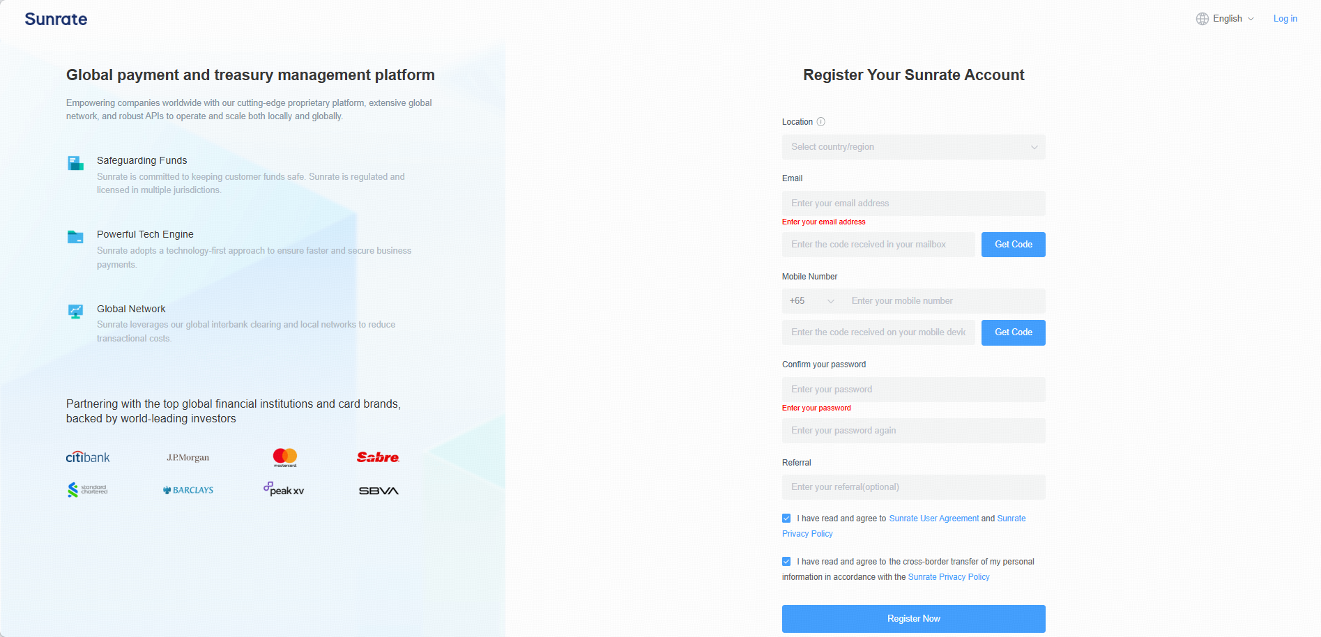Click the Register Now button

pyautogui.click(x=913, y=619)
